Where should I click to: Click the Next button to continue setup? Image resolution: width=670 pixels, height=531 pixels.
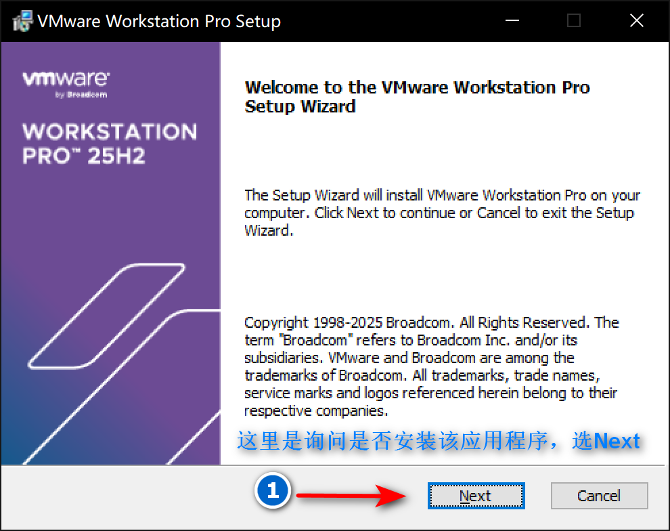point(476,496)
